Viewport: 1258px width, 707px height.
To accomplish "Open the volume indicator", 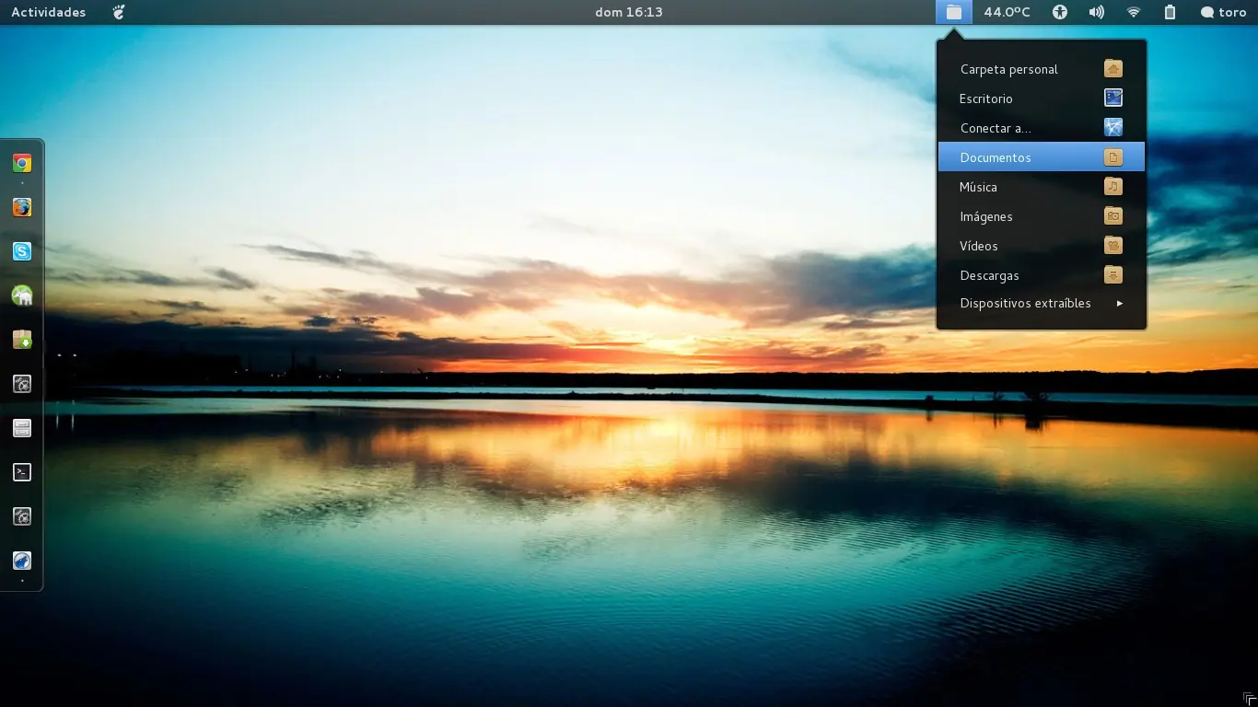I will (x=1096, y=12).
